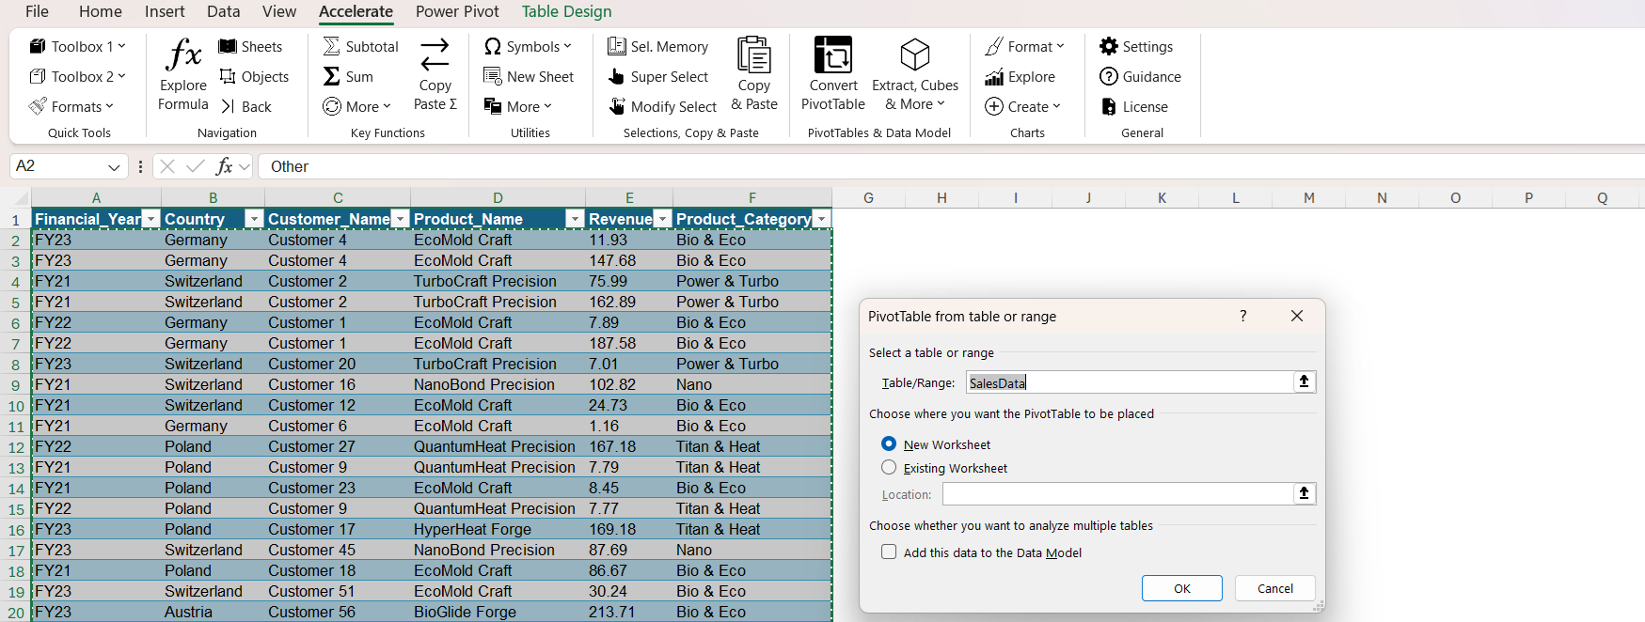Click the Austria country cell
Image resolution: width=1645 pixels, height=622 pixels.
[x=213, y=612]
